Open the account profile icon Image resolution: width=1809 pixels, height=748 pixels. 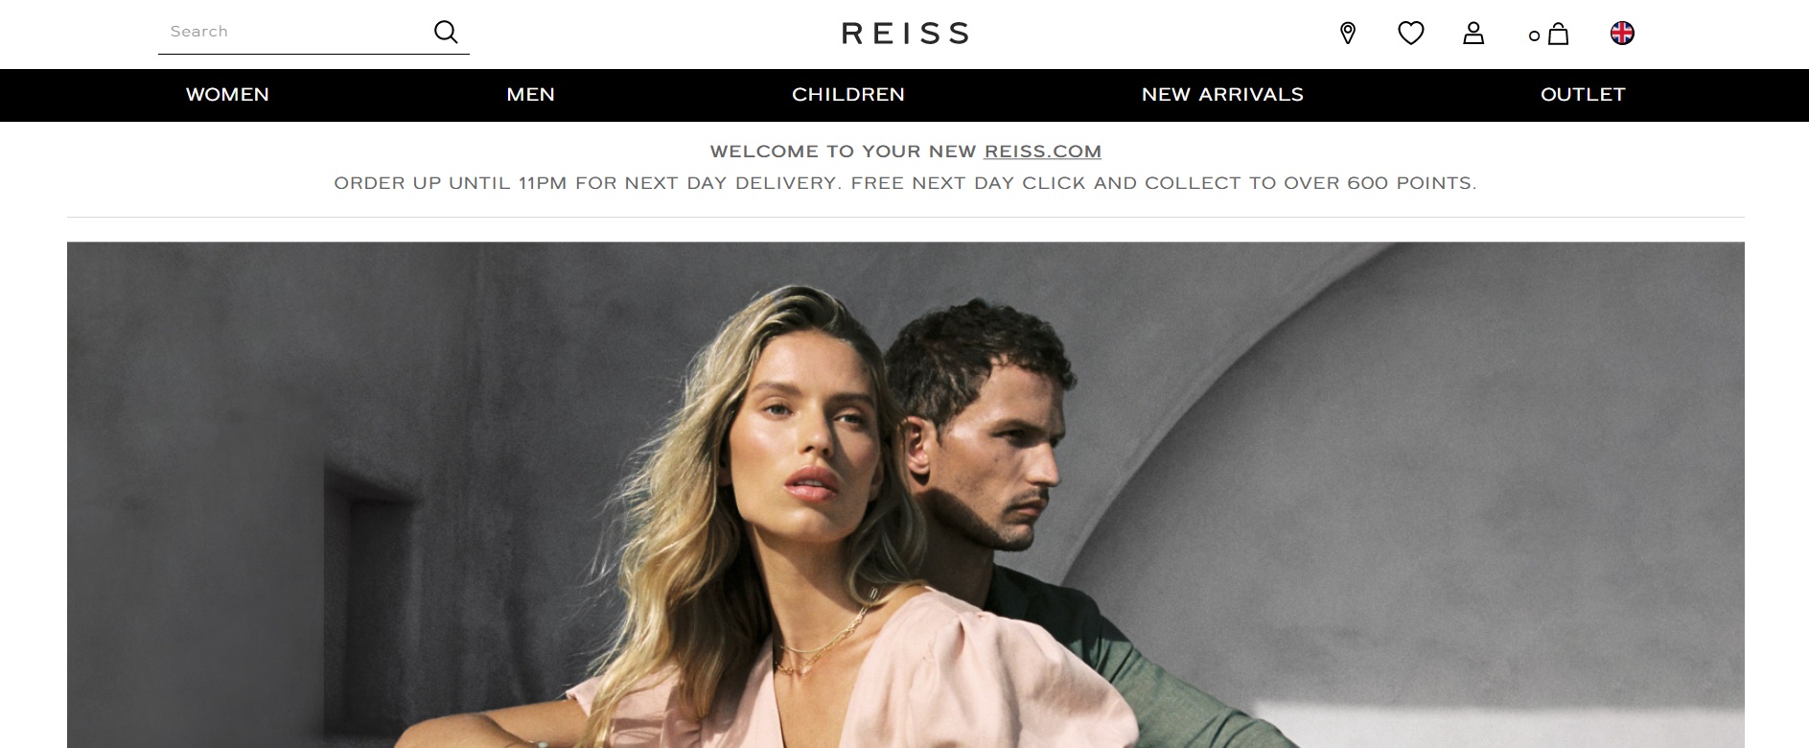1473,34
